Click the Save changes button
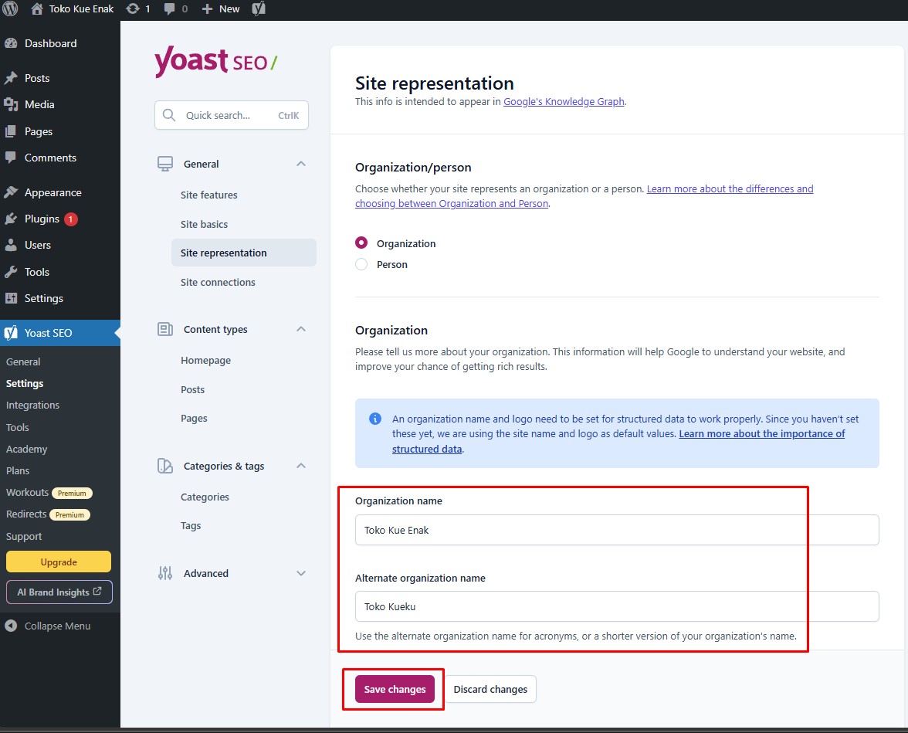 tap(395, 689)
